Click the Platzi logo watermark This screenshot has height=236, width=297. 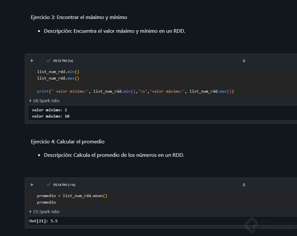pyautogui.click(x=269, y=225)
